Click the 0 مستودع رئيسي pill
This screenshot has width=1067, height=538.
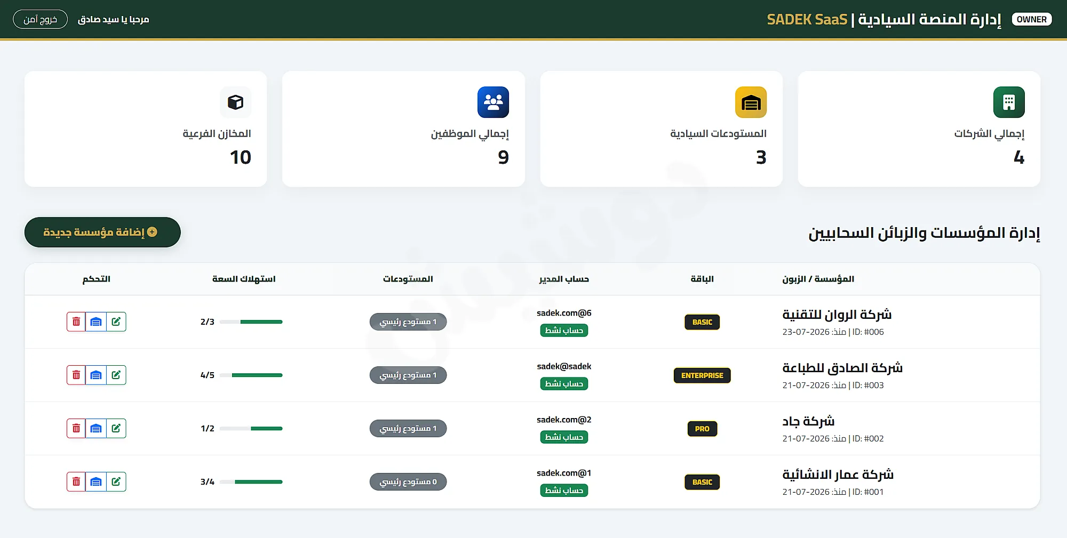(x=408, y=481)
